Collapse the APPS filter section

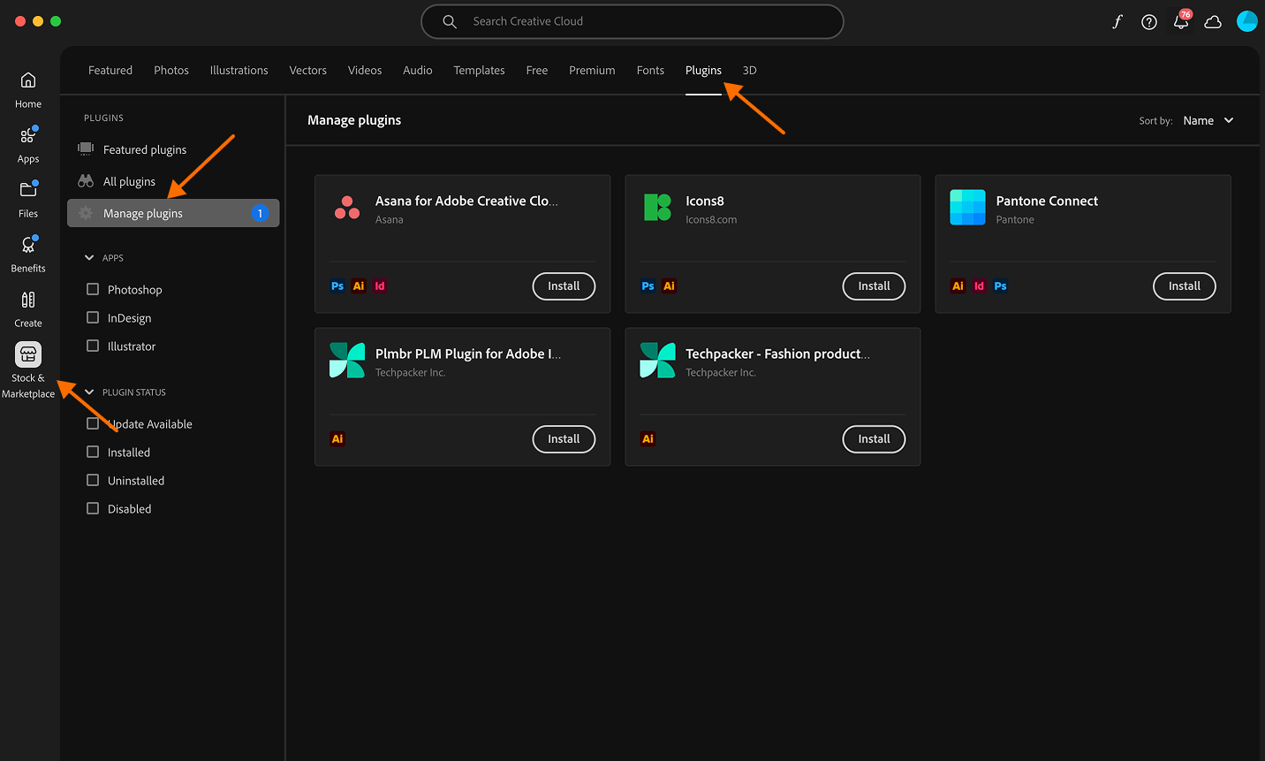[x=88, y=257]
